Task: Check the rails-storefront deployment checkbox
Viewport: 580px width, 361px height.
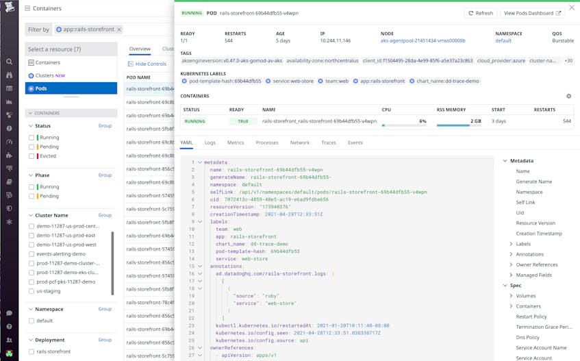Action: (x=31, y=351)
